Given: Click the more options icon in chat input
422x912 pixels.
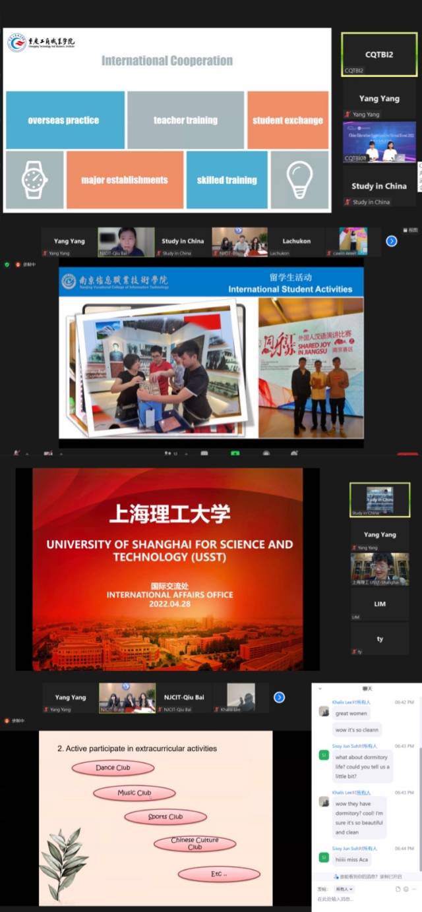Looking at the screenshot, I should coord(415,889).
